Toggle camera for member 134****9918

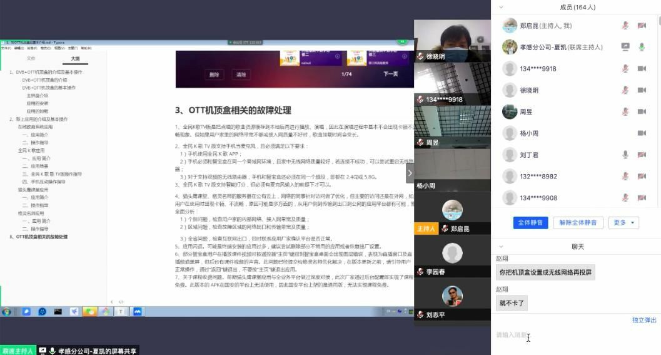tap(642, 69)
